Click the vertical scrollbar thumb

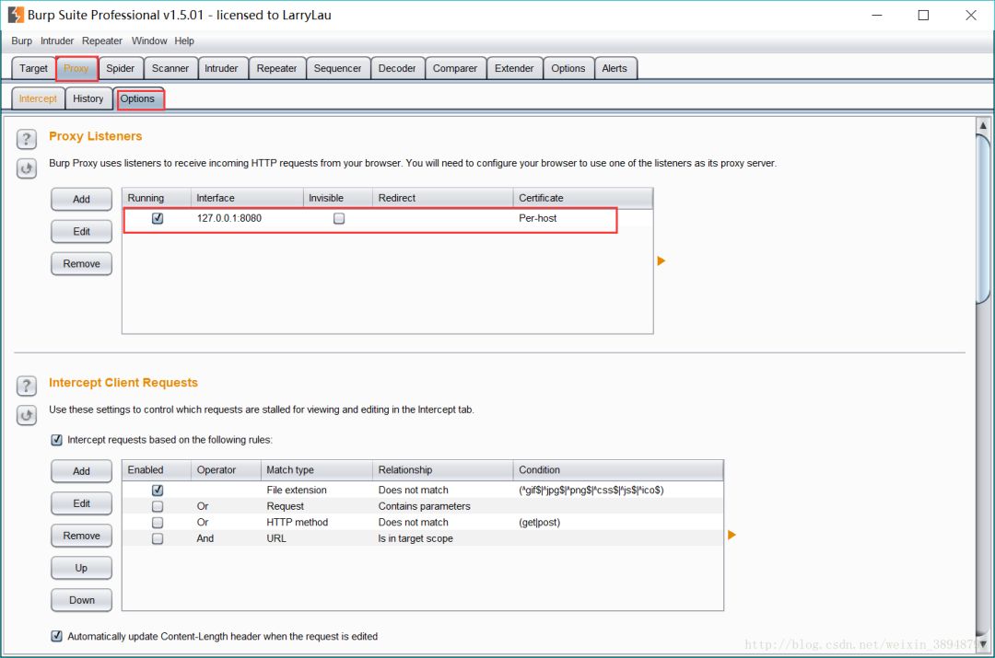(983, 219)
